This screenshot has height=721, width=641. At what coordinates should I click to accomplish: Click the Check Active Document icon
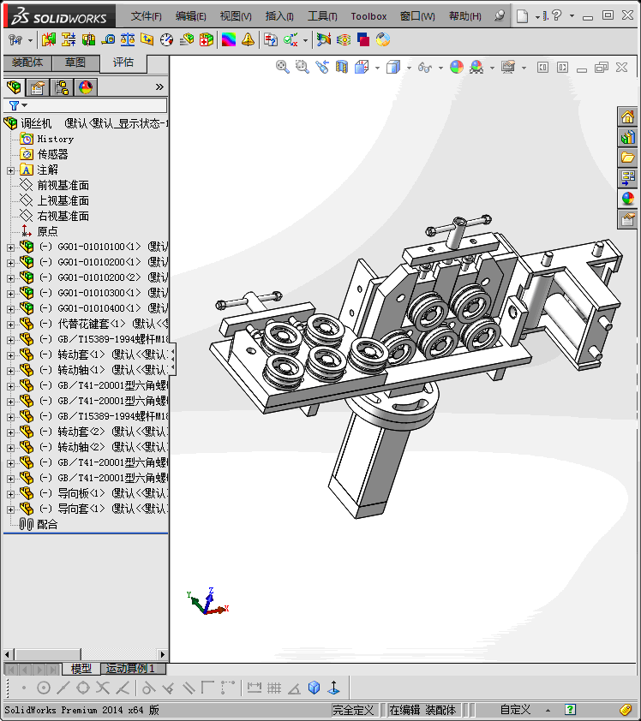coord(291,40)
